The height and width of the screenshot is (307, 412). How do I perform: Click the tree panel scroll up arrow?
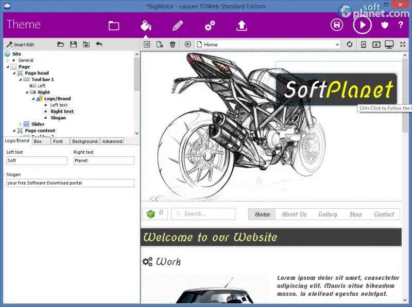pyautogui.click(x=136, y=55)
